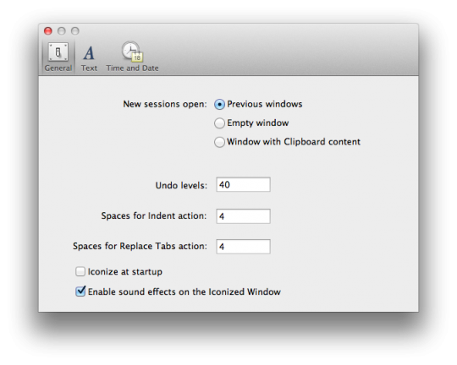The height and width of the screenshot is (365, 457).
Task: Disable sound effects on the Iconized Window
Action: point(80,291)
